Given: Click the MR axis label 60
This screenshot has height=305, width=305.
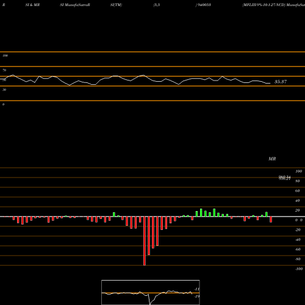Looking at the screenshot, I should pos(298,191).
